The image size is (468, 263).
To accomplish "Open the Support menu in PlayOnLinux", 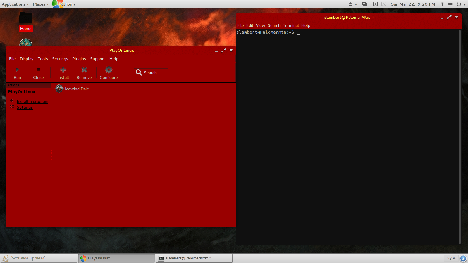I will click(x=97, y=59).
